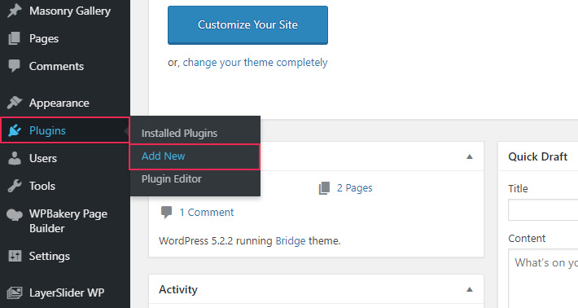Follow the Bridge theme link
The image size is (578, 308).
tap(291, 241)
